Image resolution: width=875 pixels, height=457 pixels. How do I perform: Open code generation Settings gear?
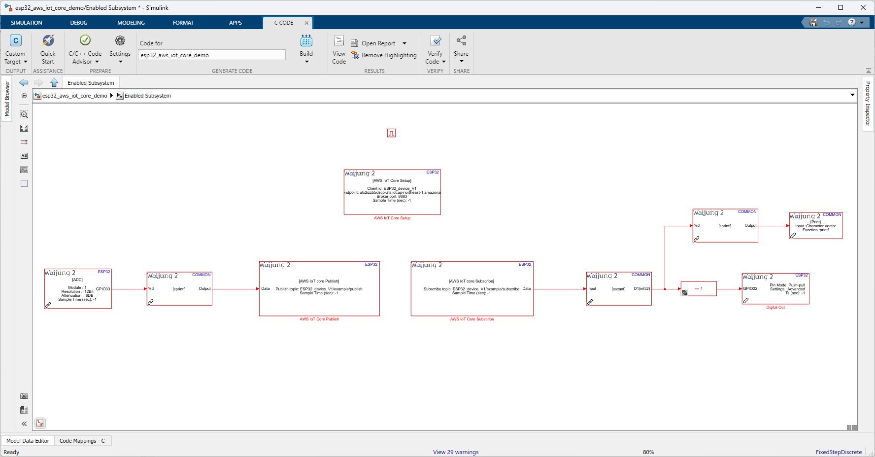120,40
